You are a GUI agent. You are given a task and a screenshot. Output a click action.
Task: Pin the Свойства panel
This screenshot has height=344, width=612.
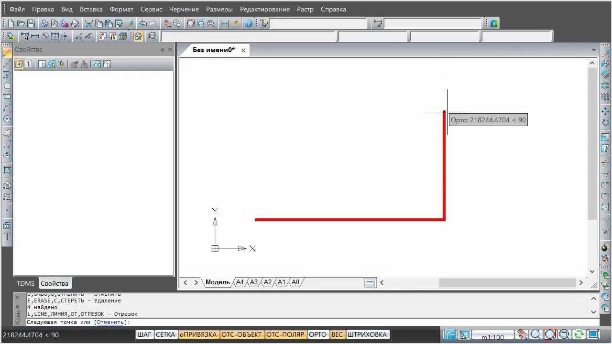pos(162,50)
